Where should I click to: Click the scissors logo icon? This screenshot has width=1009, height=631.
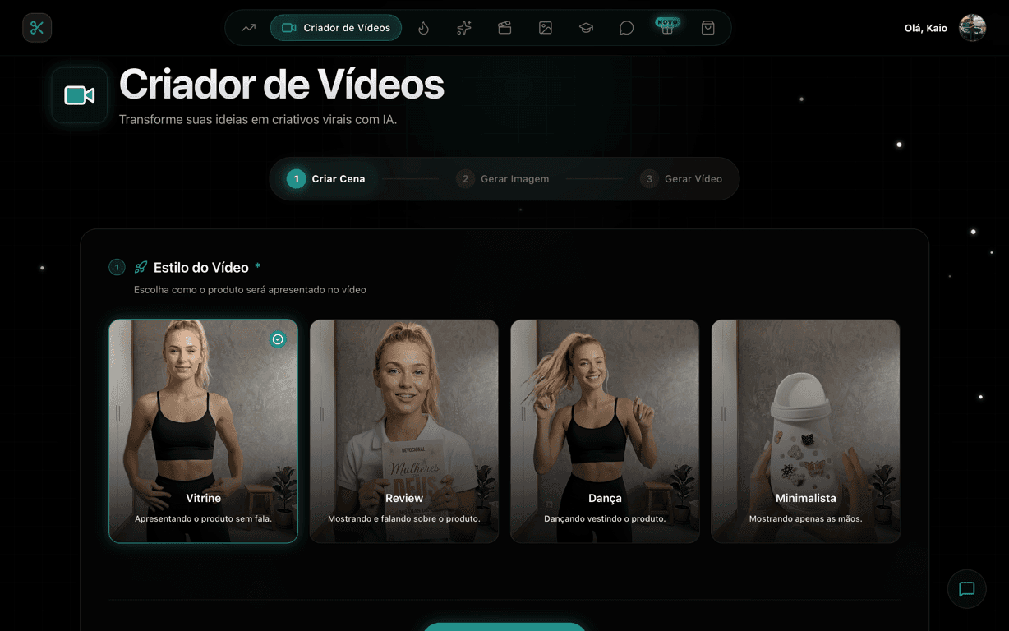[37, 28]
